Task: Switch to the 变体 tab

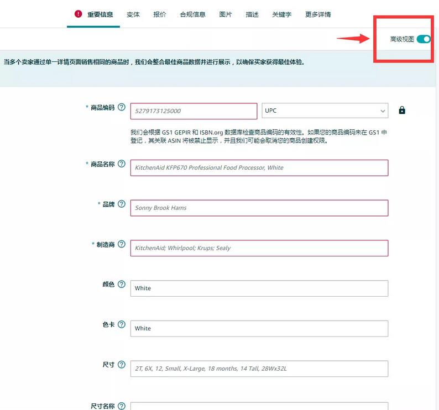Action: 133,14
